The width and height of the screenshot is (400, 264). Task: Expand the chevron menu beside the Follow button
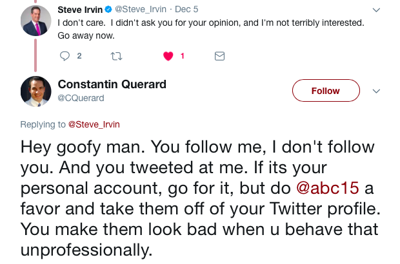coord(377,91)
